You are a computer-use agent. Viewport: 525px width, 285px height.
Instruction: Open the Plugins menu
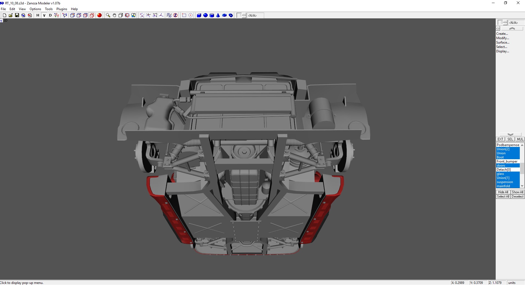61,9
